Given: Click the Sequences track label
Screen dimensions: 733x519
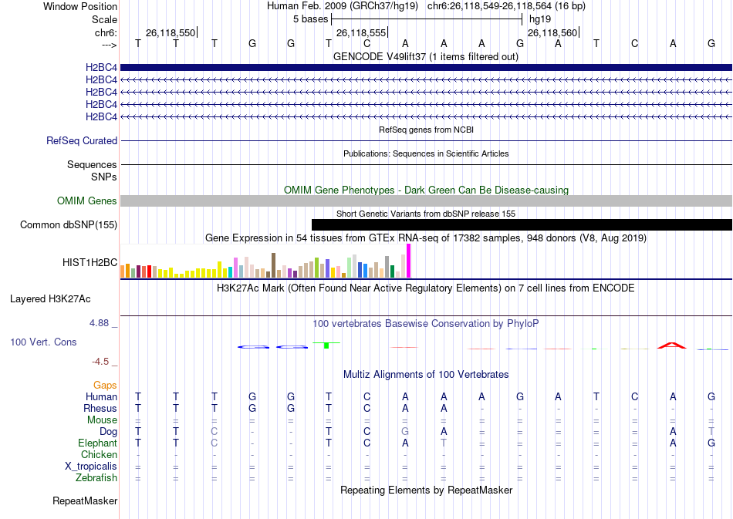Looking at the screenshot, I should pos(92,164).
